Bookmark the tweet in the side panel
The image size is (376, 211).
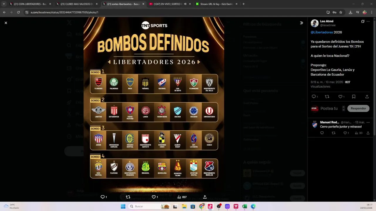pos(354,96)
